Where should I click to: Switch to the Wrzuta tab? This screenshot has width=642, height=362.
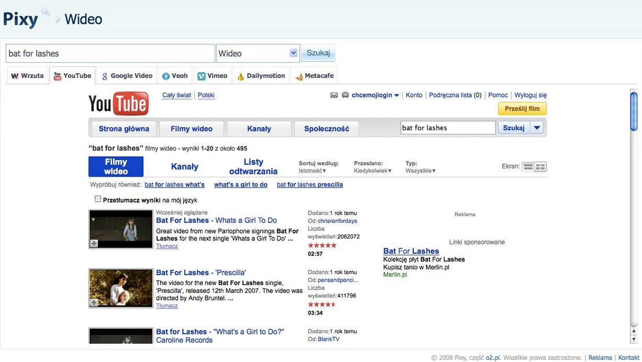(x=28, y=75)
